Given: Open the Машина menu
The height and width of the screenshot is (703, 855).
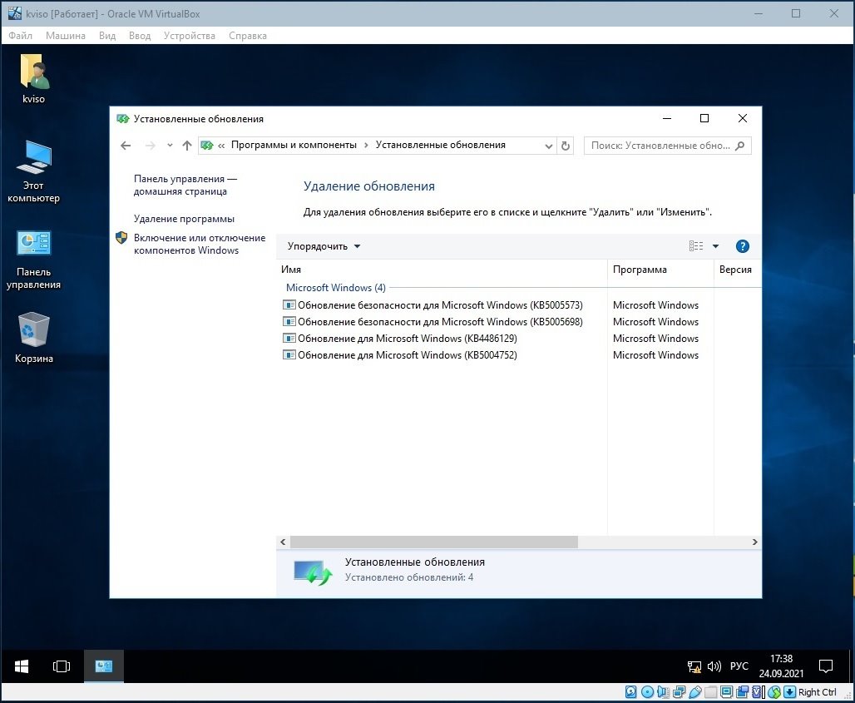Looking at the screenshot, I should 65,36.
